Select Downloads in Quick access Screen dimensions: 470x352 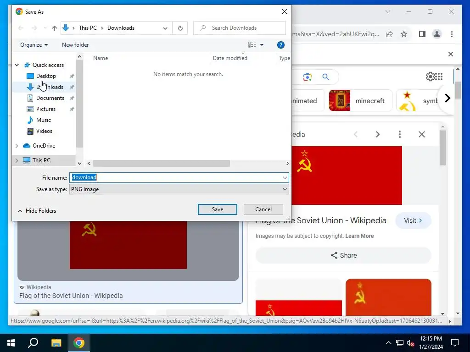[50, 87]
